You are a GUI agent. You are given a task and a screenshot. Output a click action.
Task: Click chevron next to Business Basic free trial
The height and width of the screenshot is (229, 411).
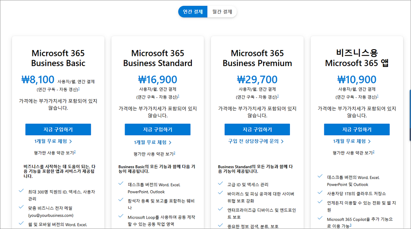(x=70, y=142)
